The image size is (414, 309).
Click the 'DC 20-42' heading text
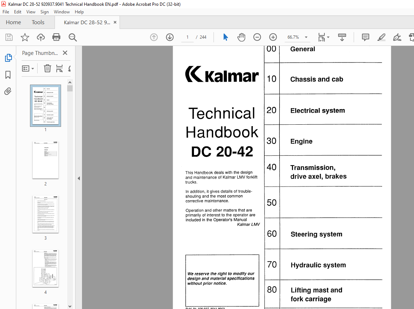(x=222, y=151)
